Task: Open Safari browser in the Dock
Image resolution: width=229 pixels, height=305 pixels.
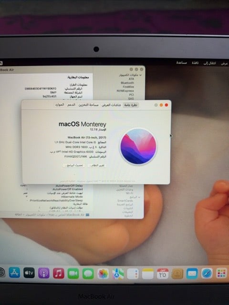Action: coord(207,273)
